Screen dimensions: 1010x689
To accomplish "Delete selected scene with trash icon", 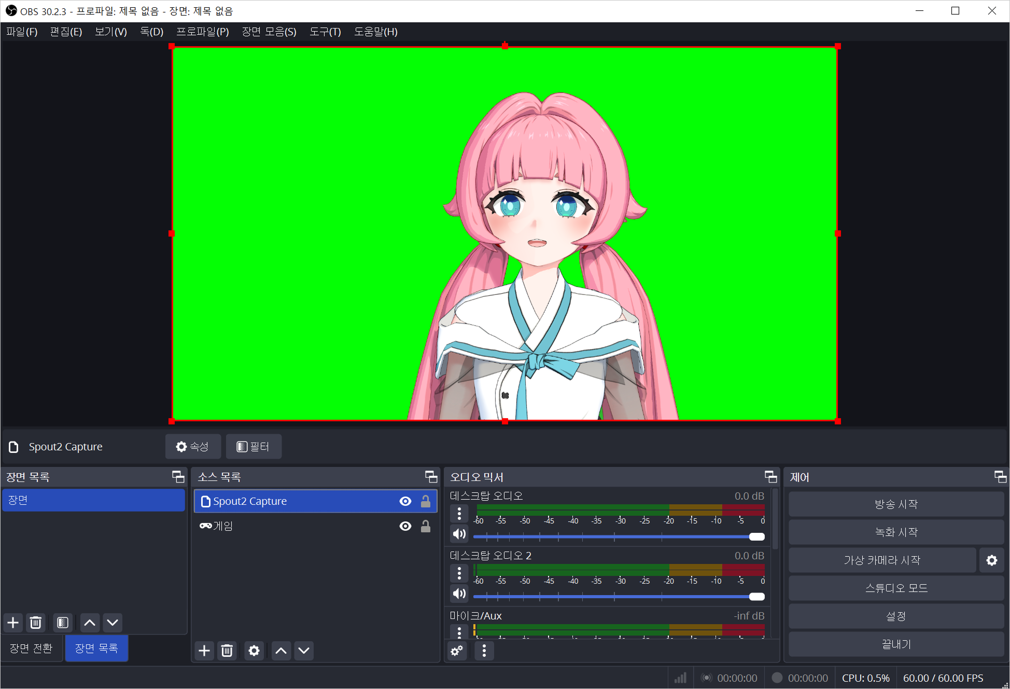I will 36,622.
